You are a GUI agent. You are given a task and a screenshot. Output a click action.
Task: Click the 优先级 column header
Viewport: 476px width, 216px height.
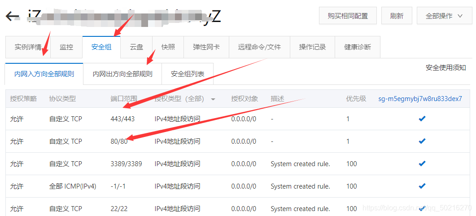tap(356, 99)
